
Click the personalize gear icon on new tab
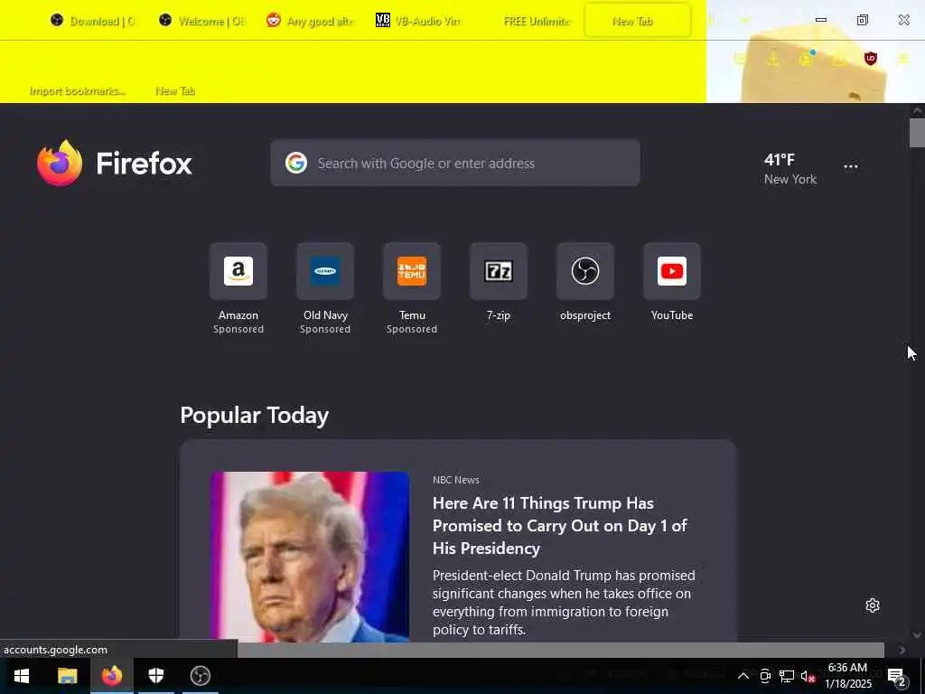(873, 605)
